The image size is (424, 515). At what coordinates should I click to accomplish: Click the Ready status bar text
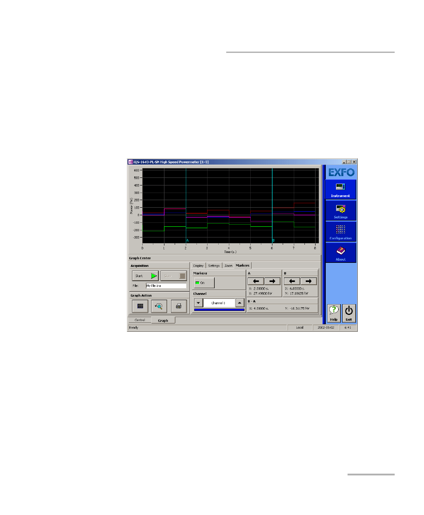[134, 327]
